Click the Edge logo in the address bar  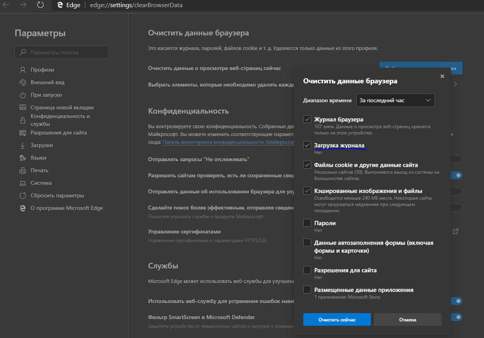(x=60, y=5)
